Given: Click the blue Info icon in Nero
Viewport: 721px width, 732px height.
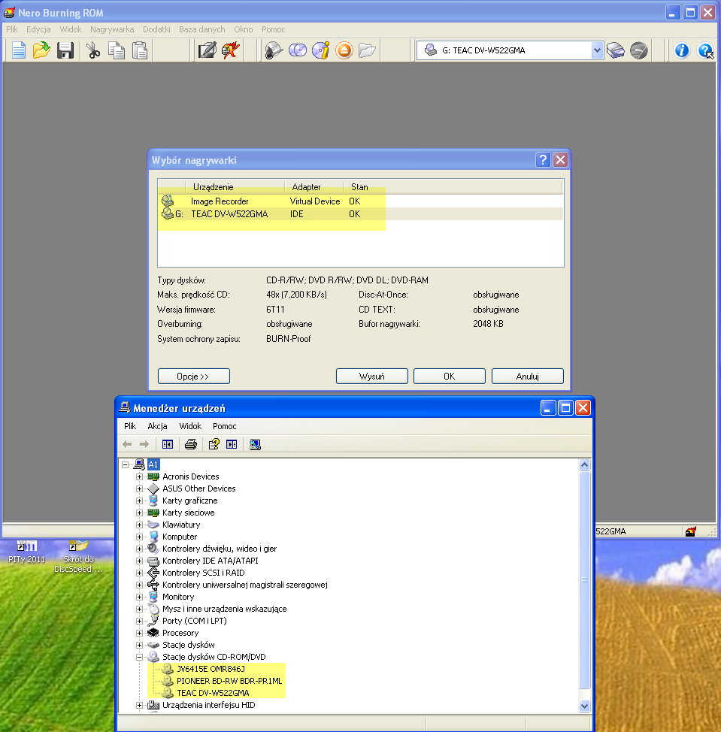Looking at the screenshot, I should pos(681,50).
